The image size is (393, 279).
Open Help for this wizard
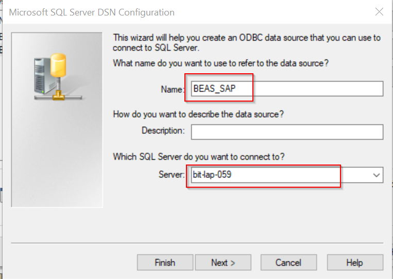pyautogui.click(x=355, y=262)
